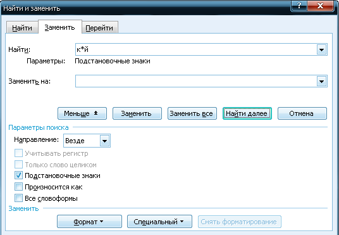Click the Подстановочные знаки text next to Параметры

tap(113, 61)
